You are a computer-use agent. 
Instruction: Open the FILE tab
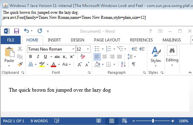click(x=10, y=40)
